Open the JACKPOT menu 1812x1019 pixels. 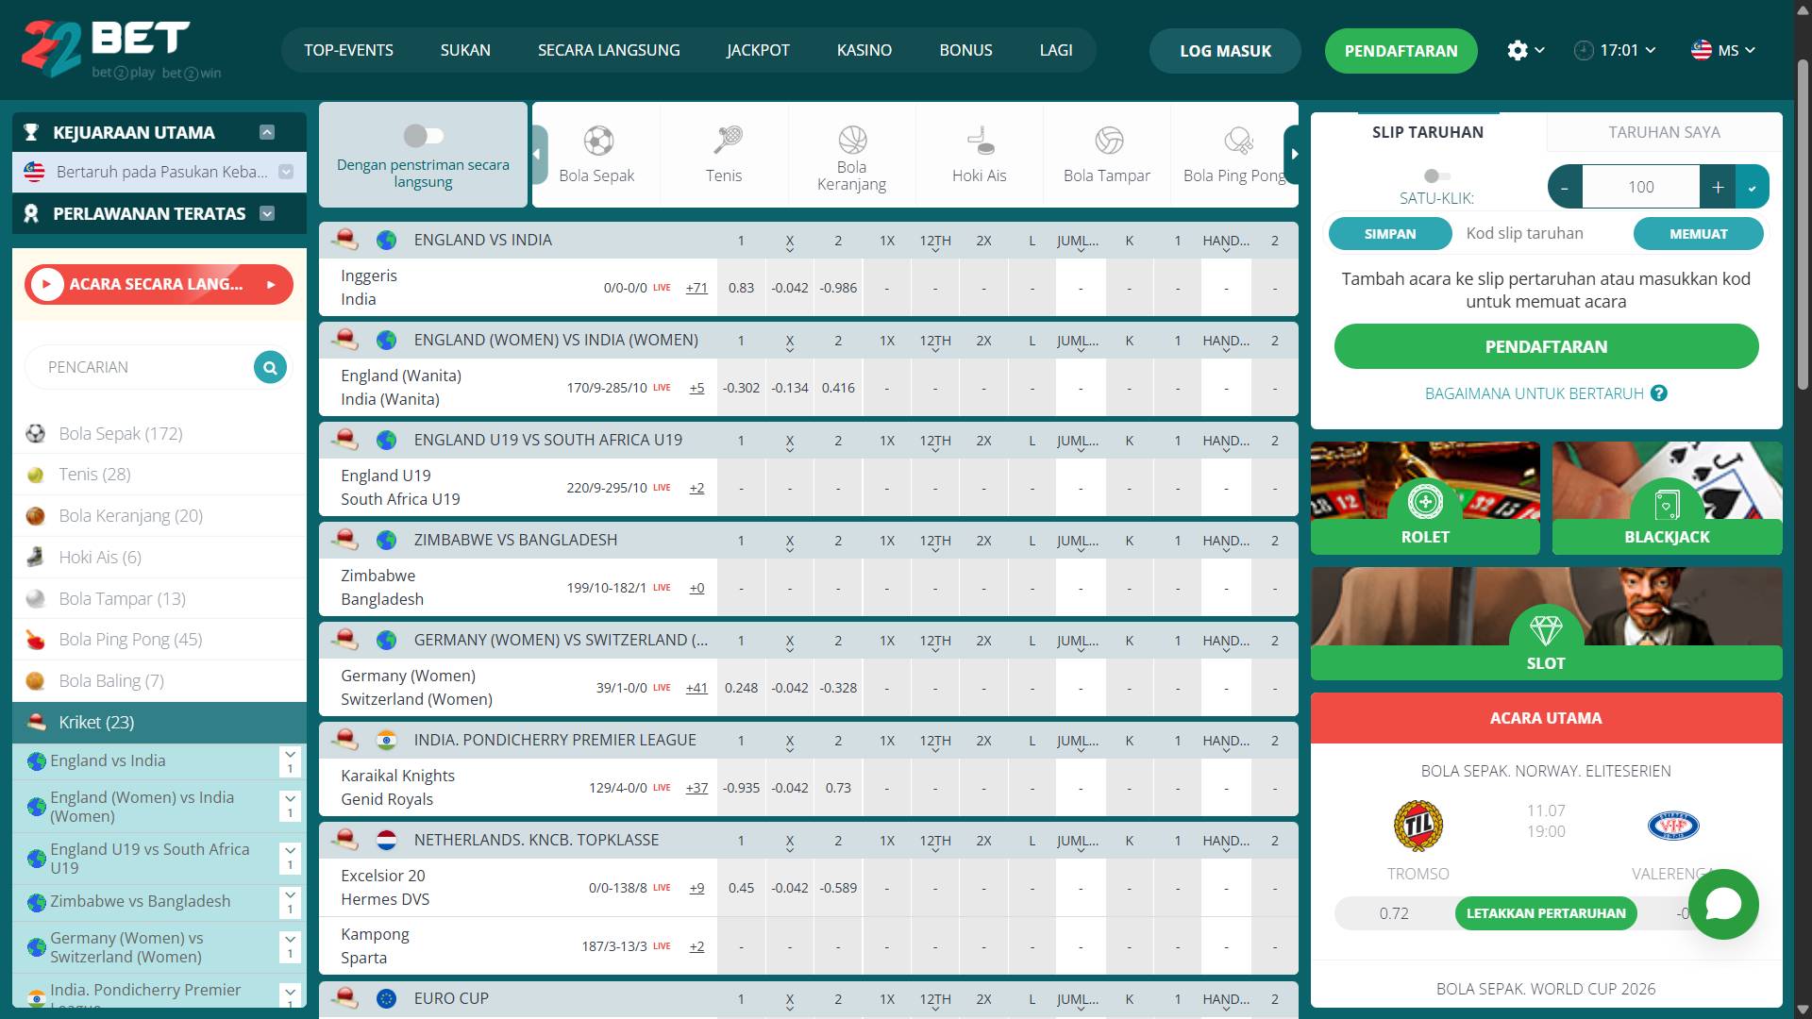[x=758, y=50]
